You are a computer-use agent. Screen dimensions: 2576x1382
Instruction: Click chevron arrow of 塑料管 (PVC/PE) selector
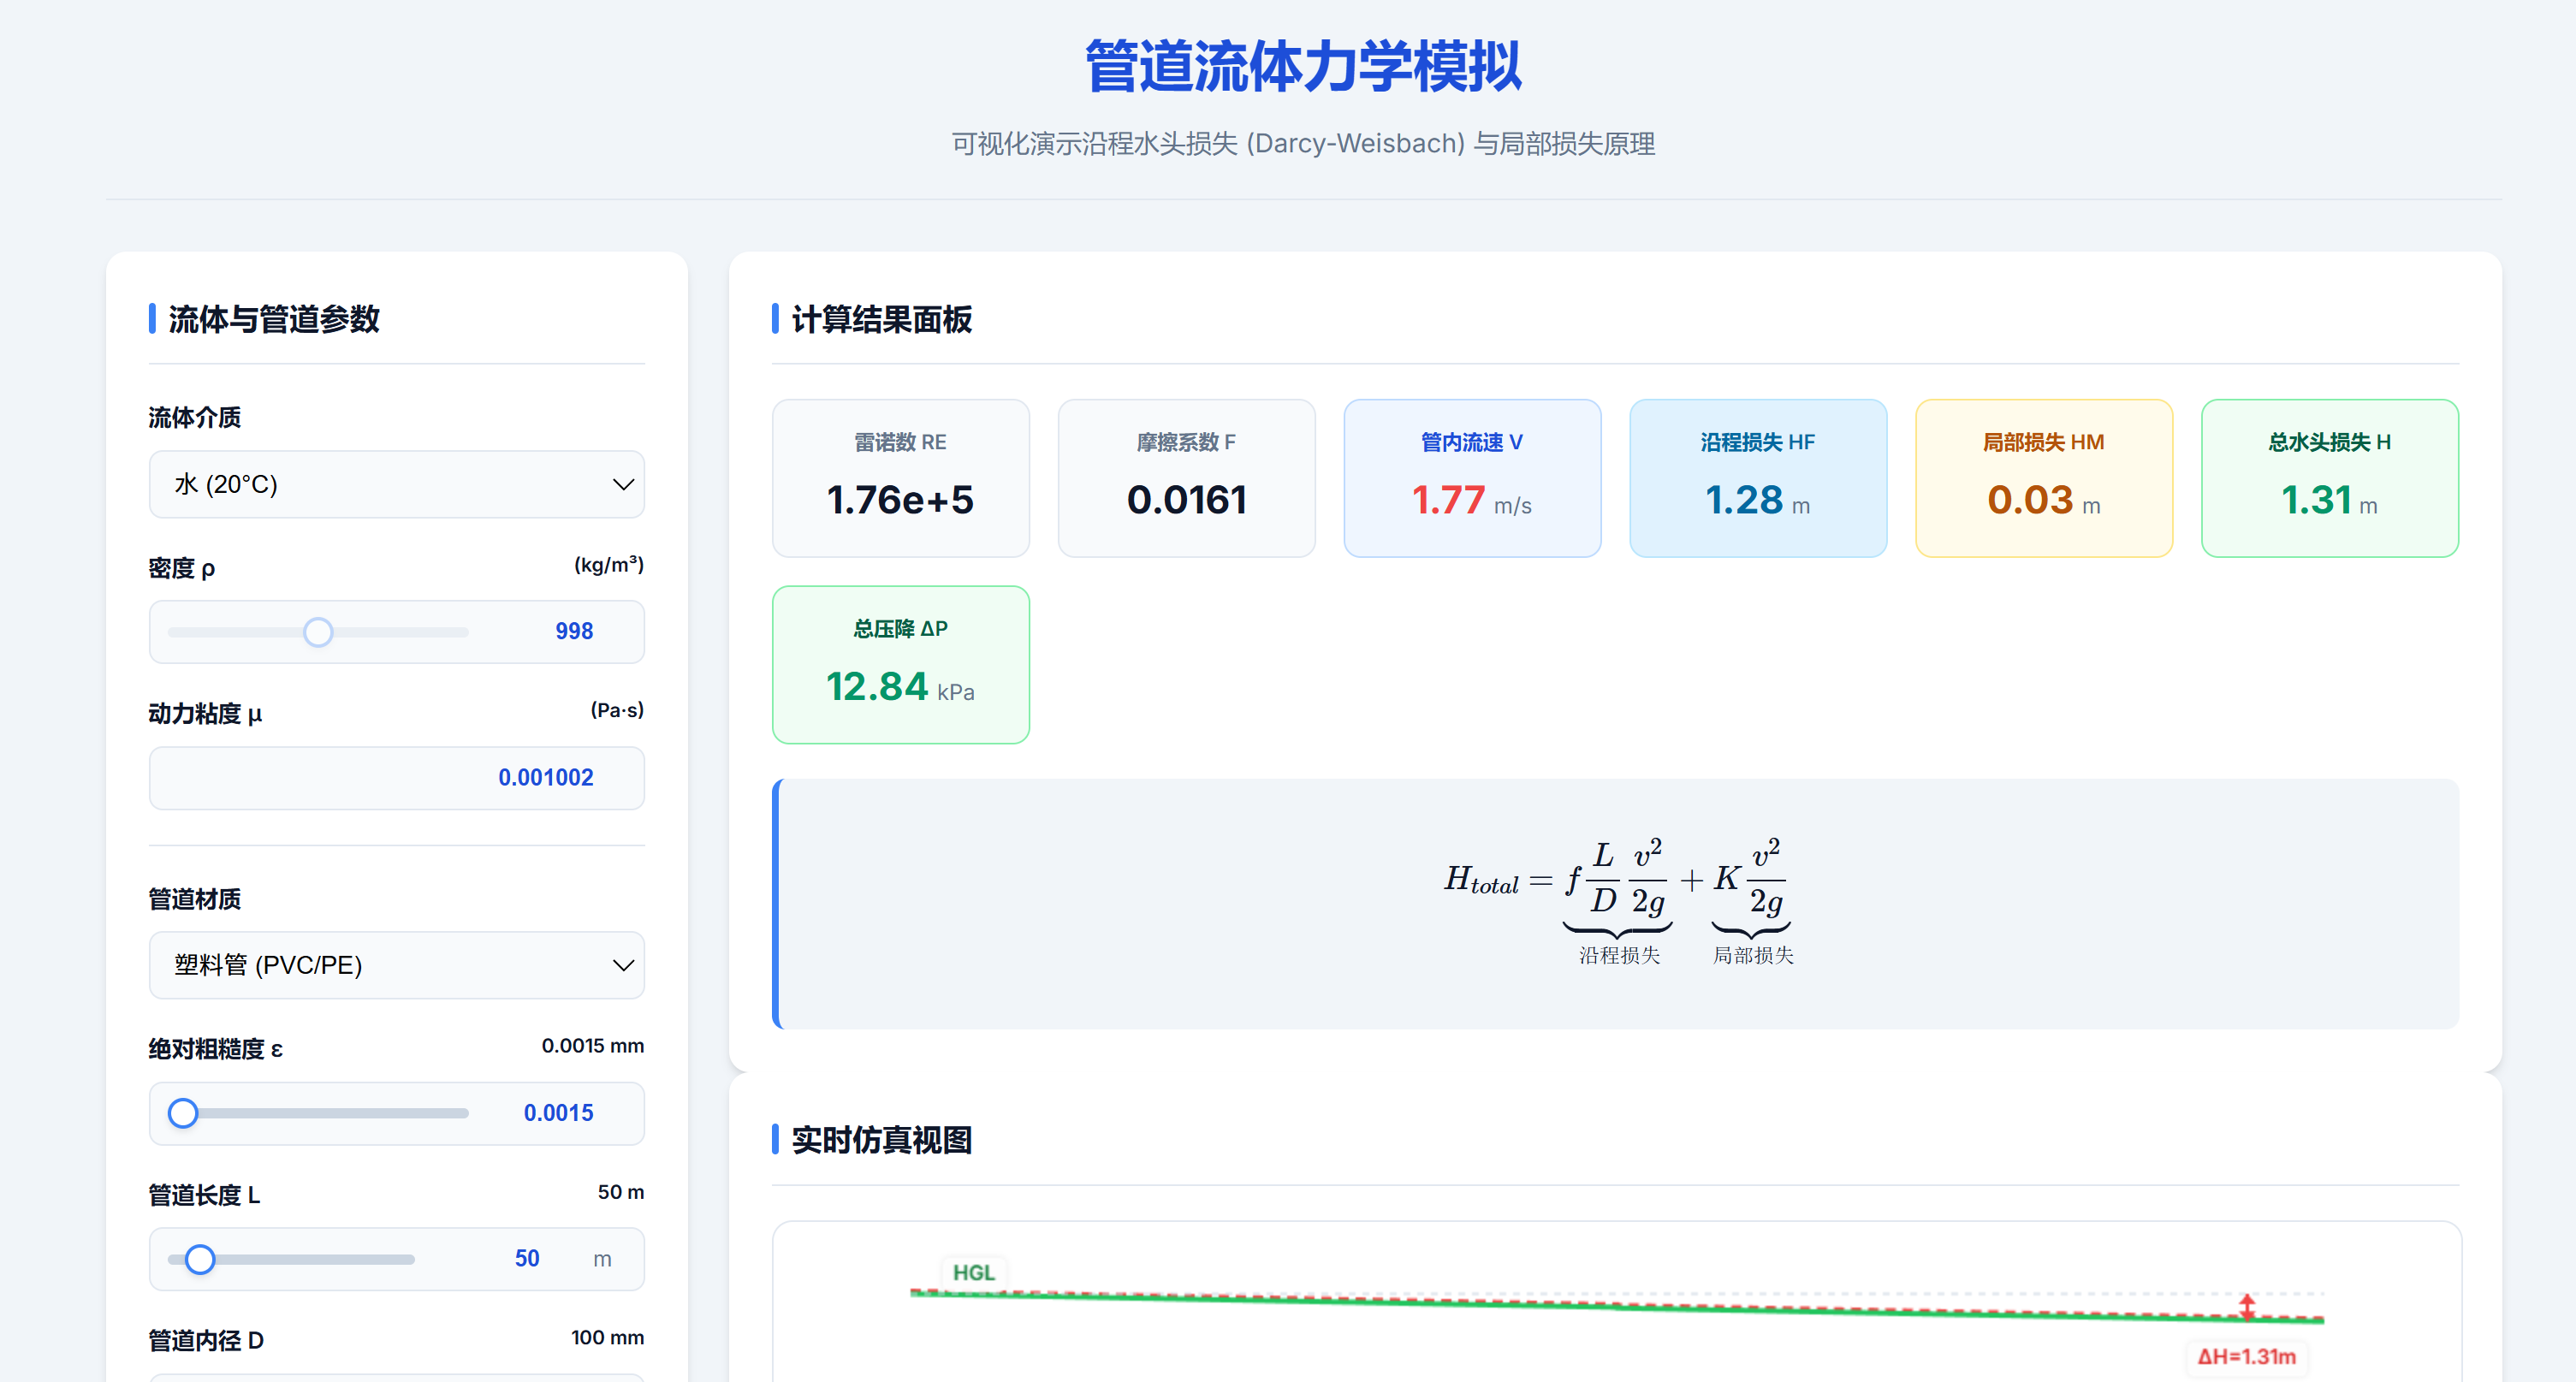click(622, 966)
